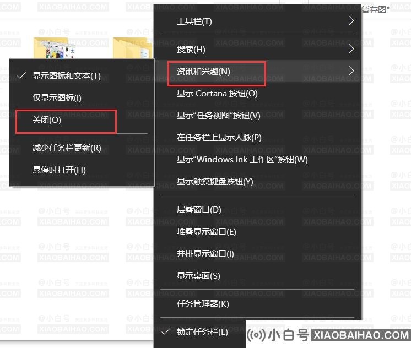Screen dimensions: 411x348
Task: Open the plain yellow folder icon
Action: 133,48
